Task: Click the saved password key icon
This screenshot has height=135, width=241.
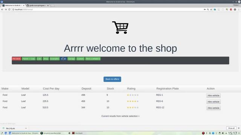Action: [205, 9]
